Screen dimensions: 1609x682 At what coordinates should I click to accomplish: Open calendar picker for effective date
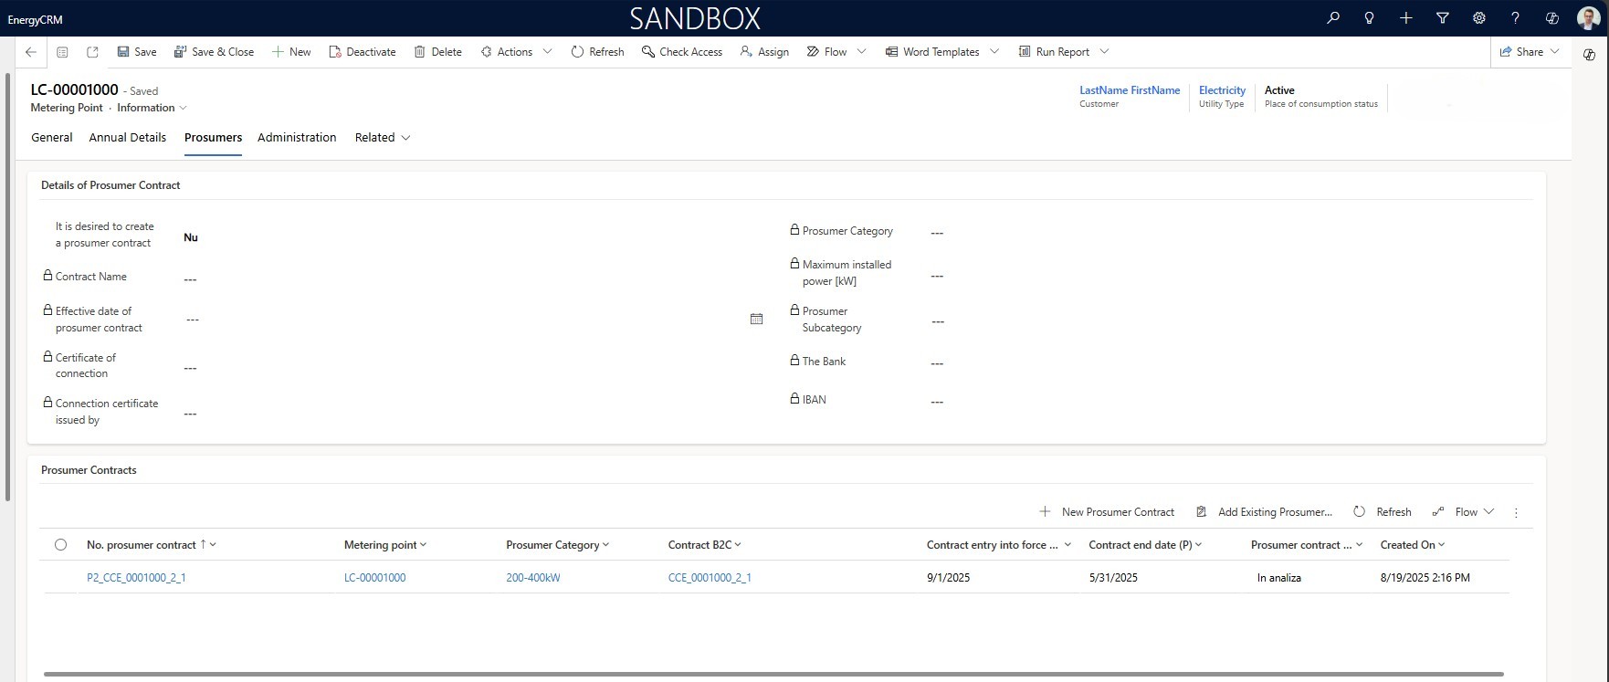tap(756, 319)
